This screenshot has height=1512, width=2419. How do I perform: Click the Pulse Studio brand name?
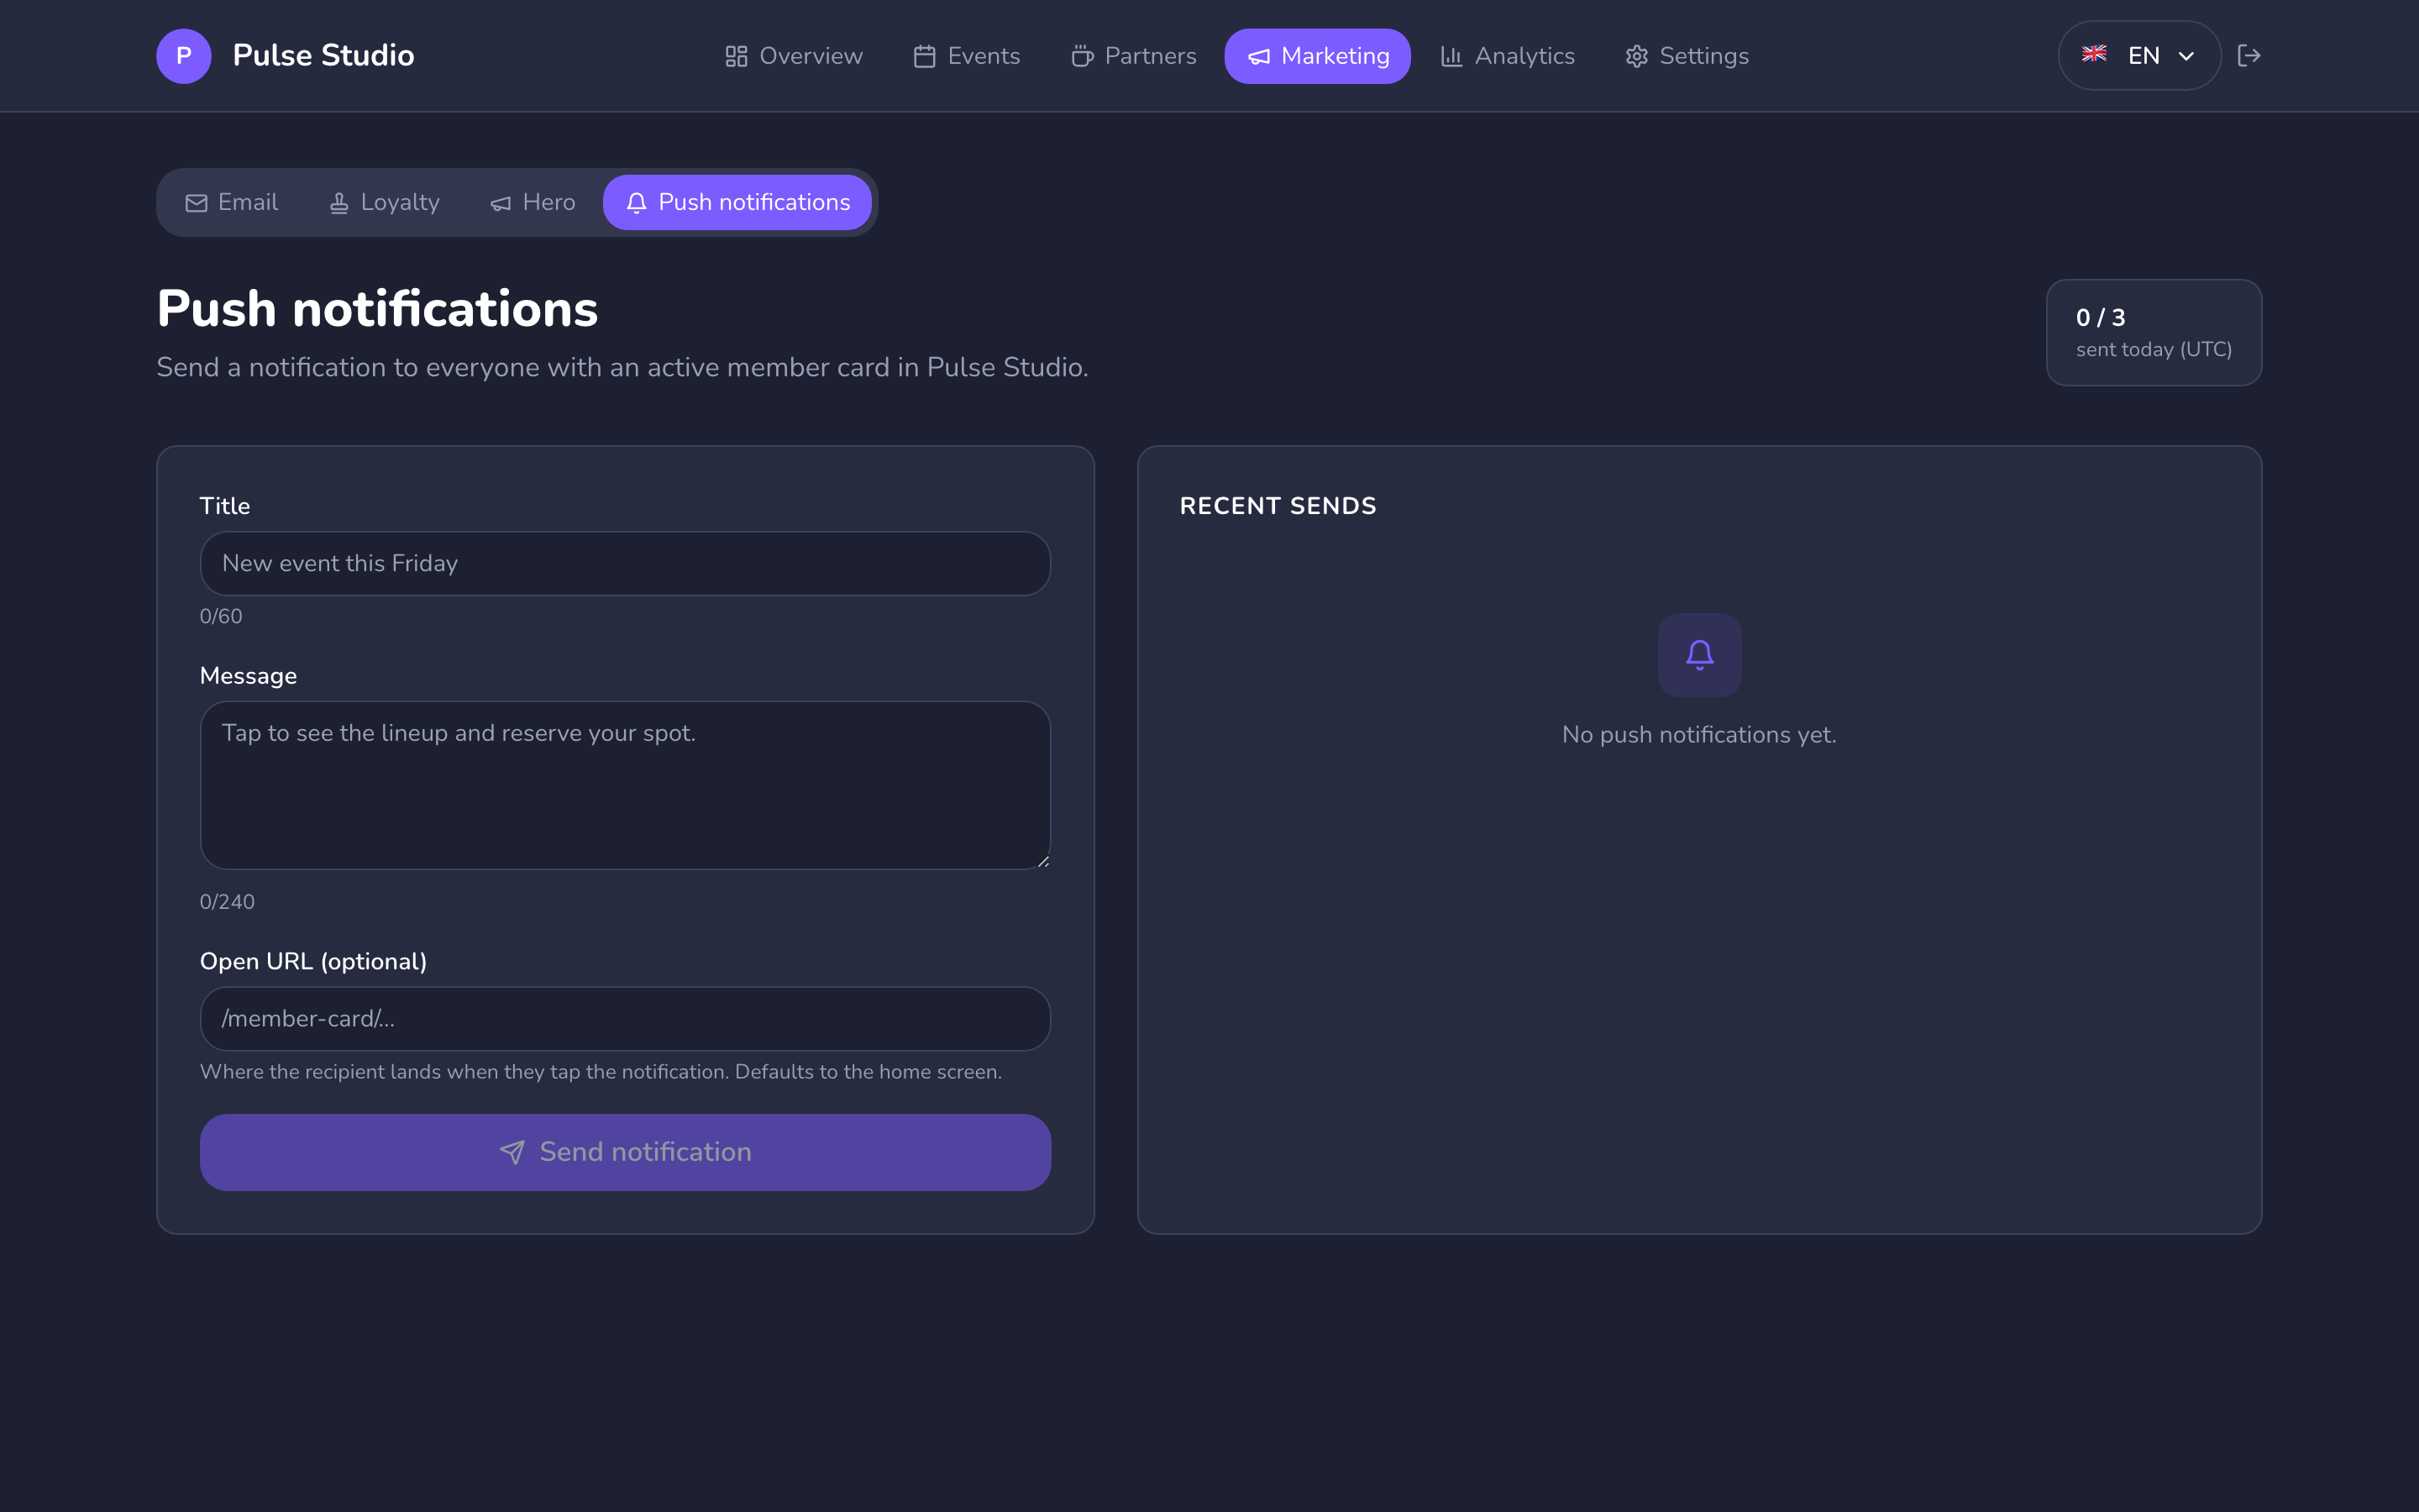point(323,56)
